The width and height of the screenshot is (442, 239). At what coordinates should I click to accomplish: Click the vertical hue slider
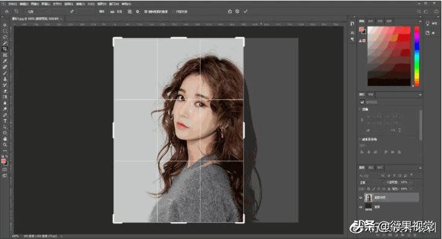417,56
